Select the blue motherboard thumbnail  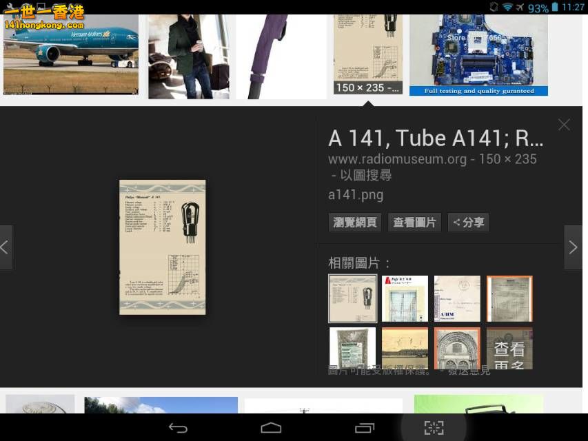[x=478, y=56]
